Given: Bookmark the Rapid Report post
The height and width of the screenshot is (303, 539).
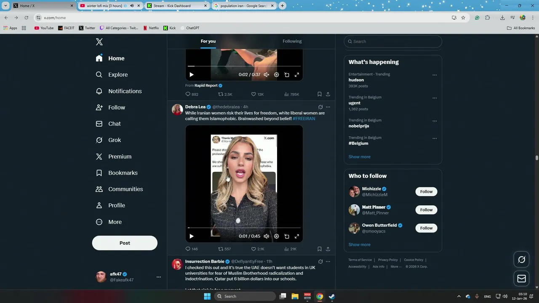Looking at the screenshot, I should tap(319, 94).
